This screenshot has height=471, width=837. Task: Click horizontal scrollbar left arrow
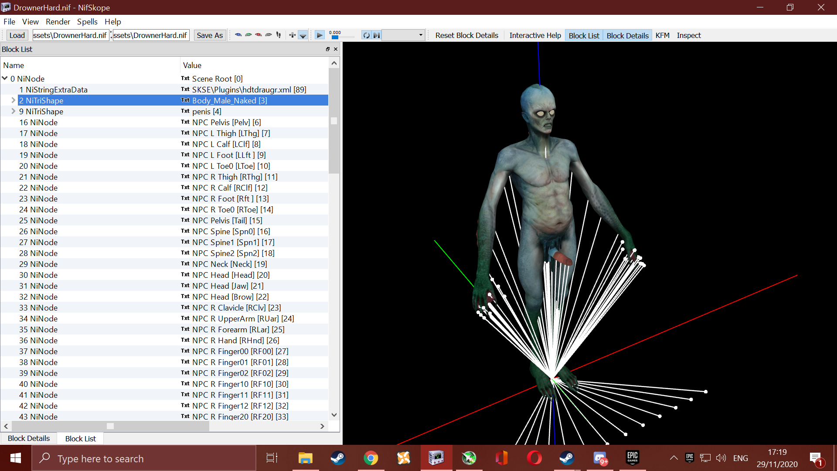[6, 426]
